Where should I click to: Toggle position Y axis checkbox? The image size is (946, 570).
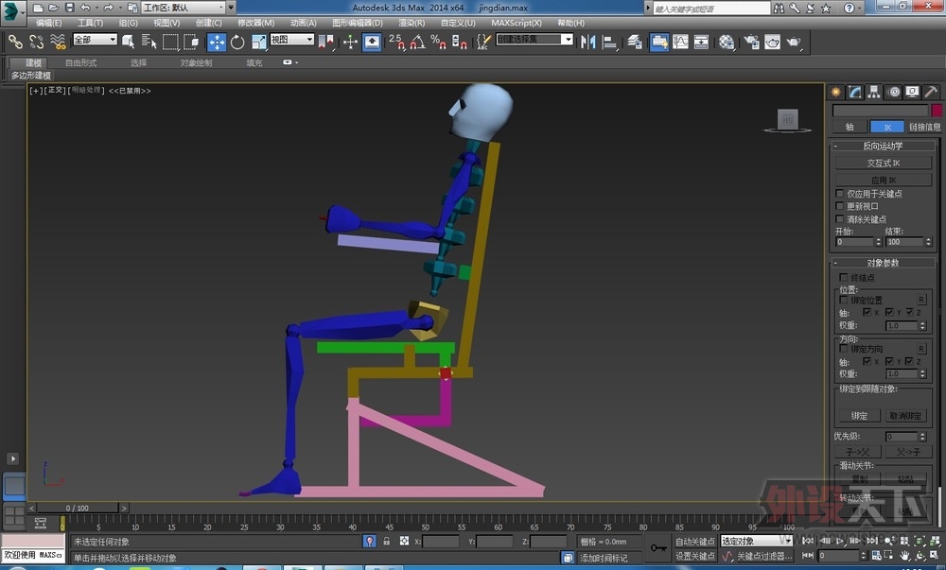pyautogui.click(x=888, y=312)
